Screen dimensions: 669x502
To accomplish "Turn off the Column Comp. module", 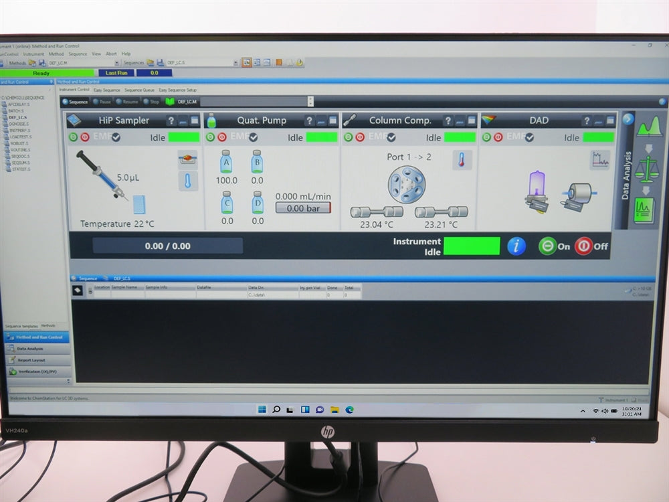I will [x=360, y=137].
